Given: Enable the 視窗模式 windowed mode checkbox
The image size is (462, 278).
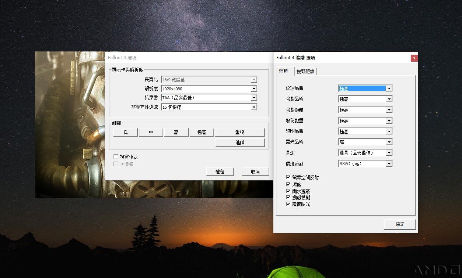Looking at the screenshot, I should [116, 157].
